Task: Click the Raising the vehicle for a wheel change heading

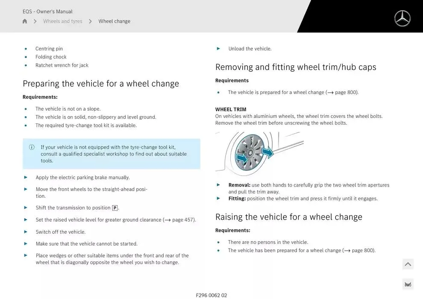Action: [x=289, y=217]
